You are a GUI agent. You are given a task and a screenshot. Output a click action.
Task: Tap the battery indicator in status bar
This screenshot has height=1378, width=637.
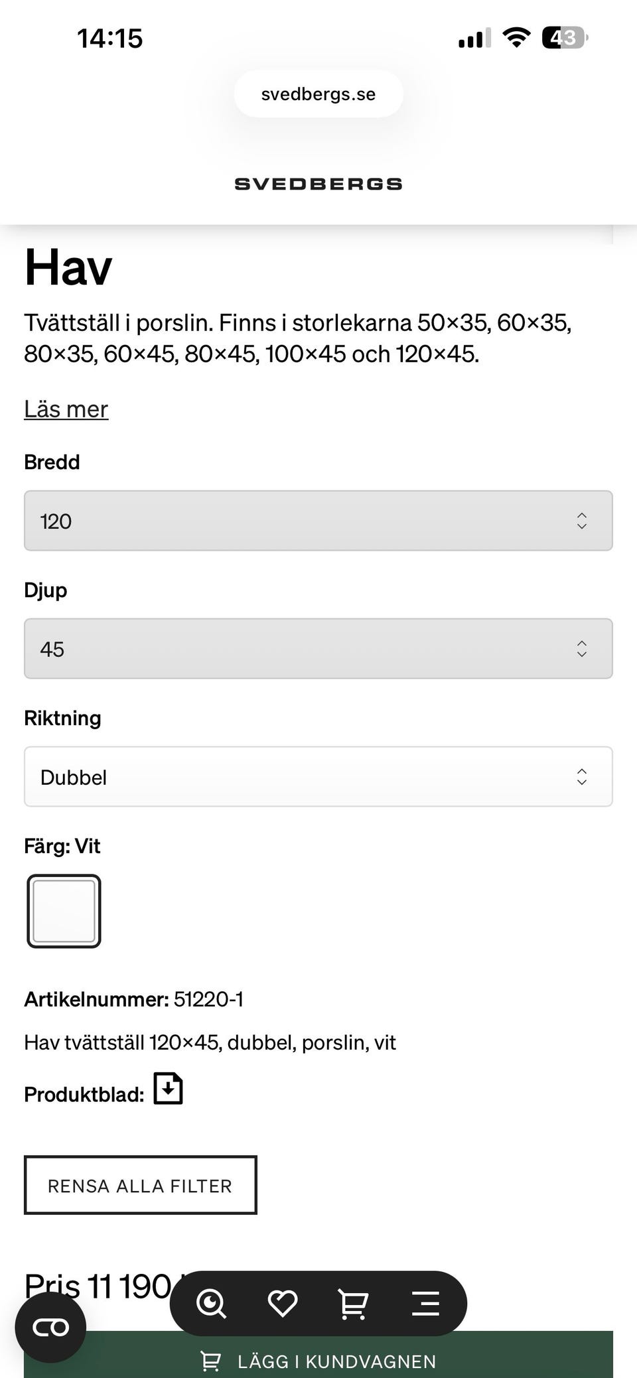coord(564,38)
